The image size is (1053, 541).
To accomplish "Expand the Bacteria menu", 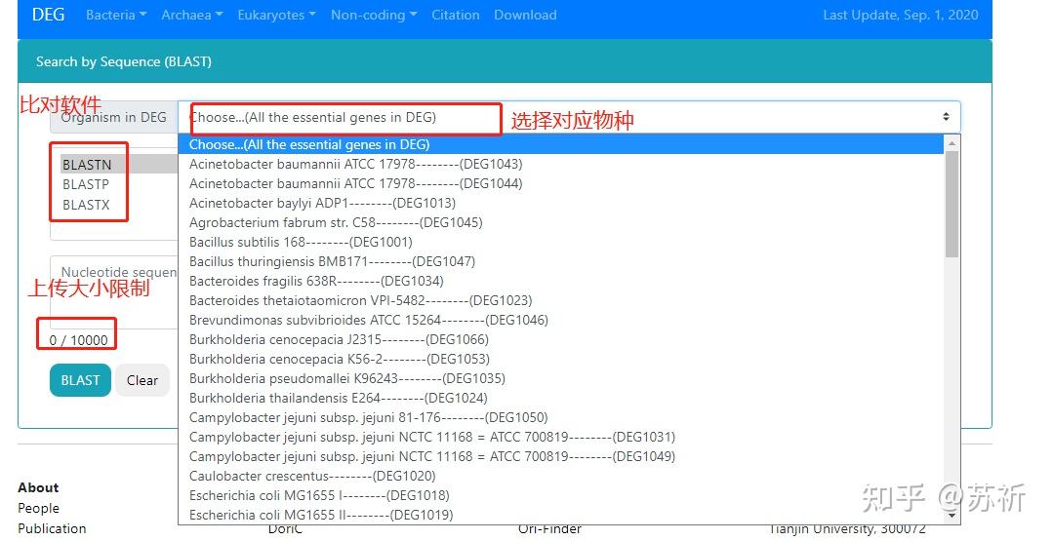I will (x=116, y=15).
